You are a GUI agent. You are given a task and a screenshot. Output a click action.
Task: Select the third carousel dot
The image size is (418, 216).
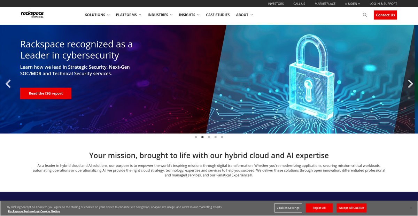point(209,137)
